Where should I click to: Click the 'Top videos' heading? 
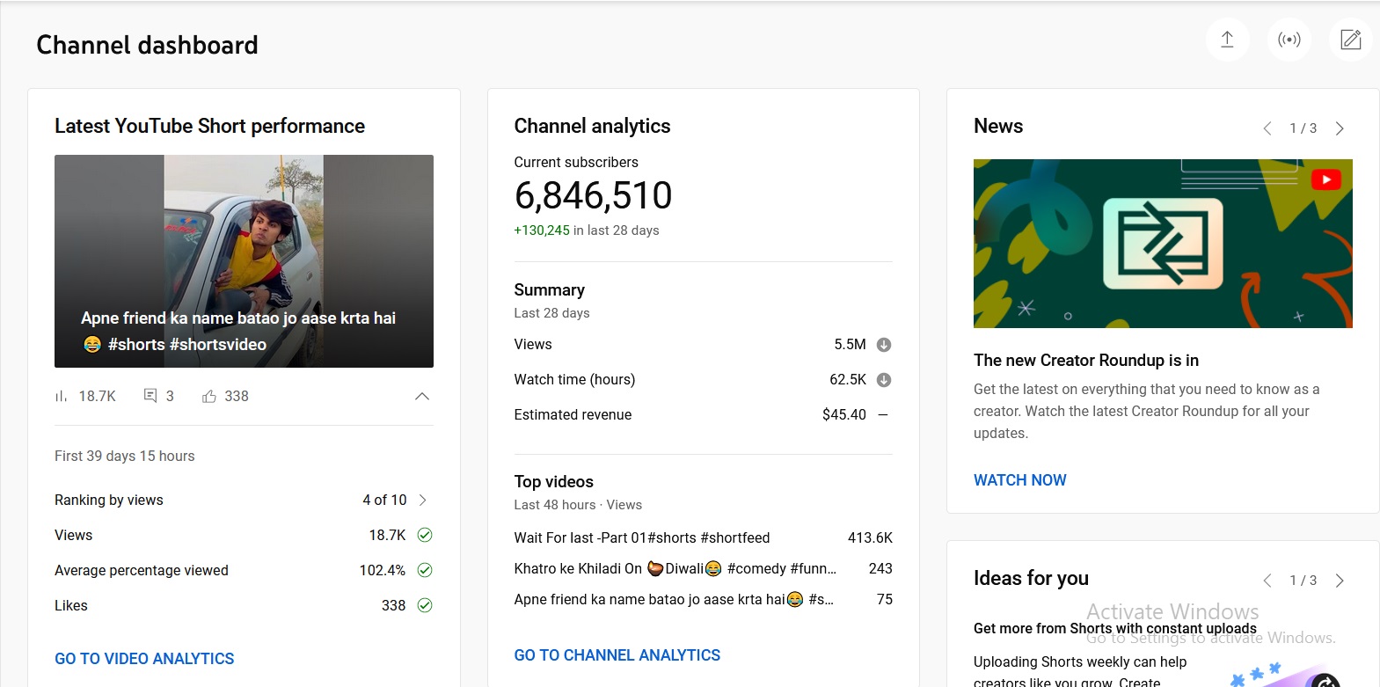(554, 482)
